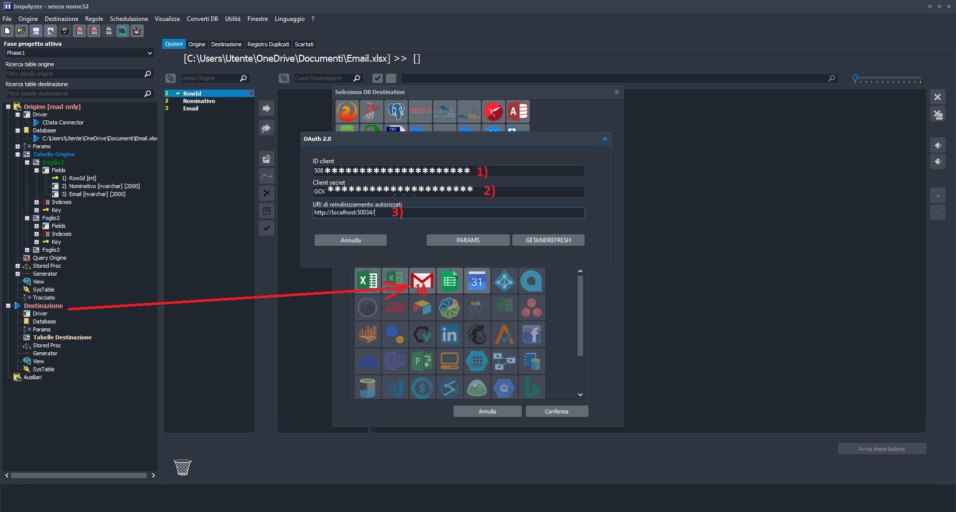
Task: Expand the Params node under Origine
Action: 17,146
